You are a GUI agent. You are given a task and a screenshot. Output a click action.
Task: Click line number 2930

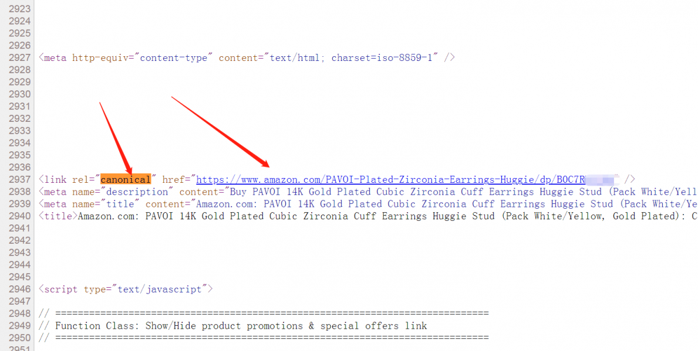point(19,94)
